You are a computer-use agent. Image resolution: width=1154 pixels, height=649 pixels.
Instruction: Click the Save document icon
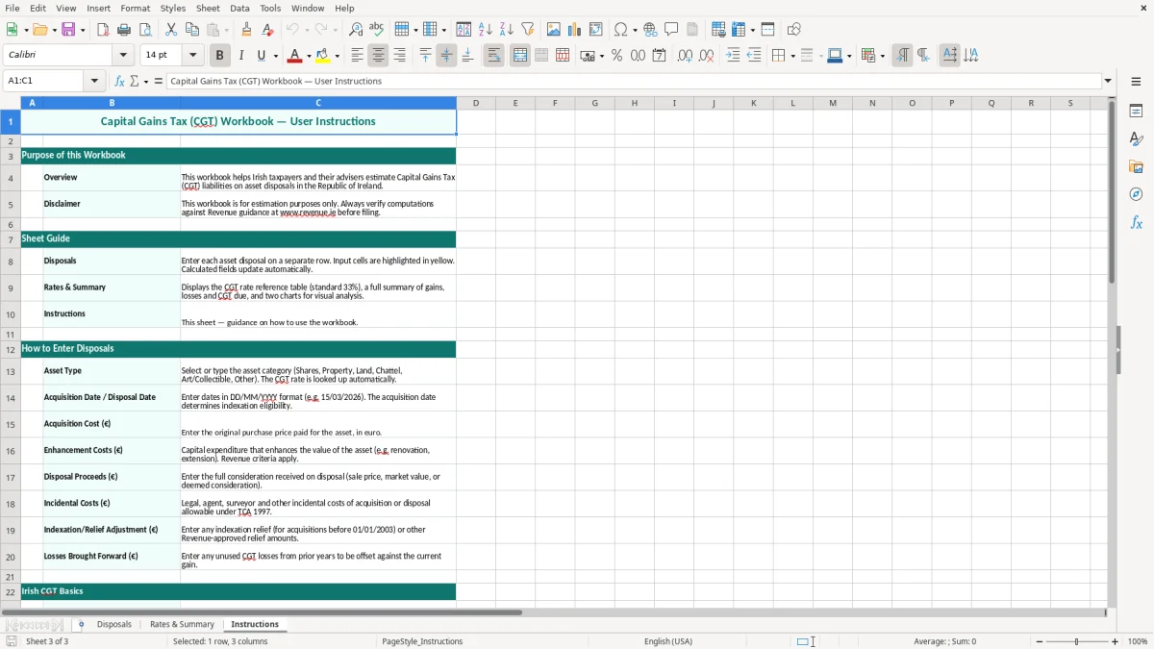[x=68, y=30]
